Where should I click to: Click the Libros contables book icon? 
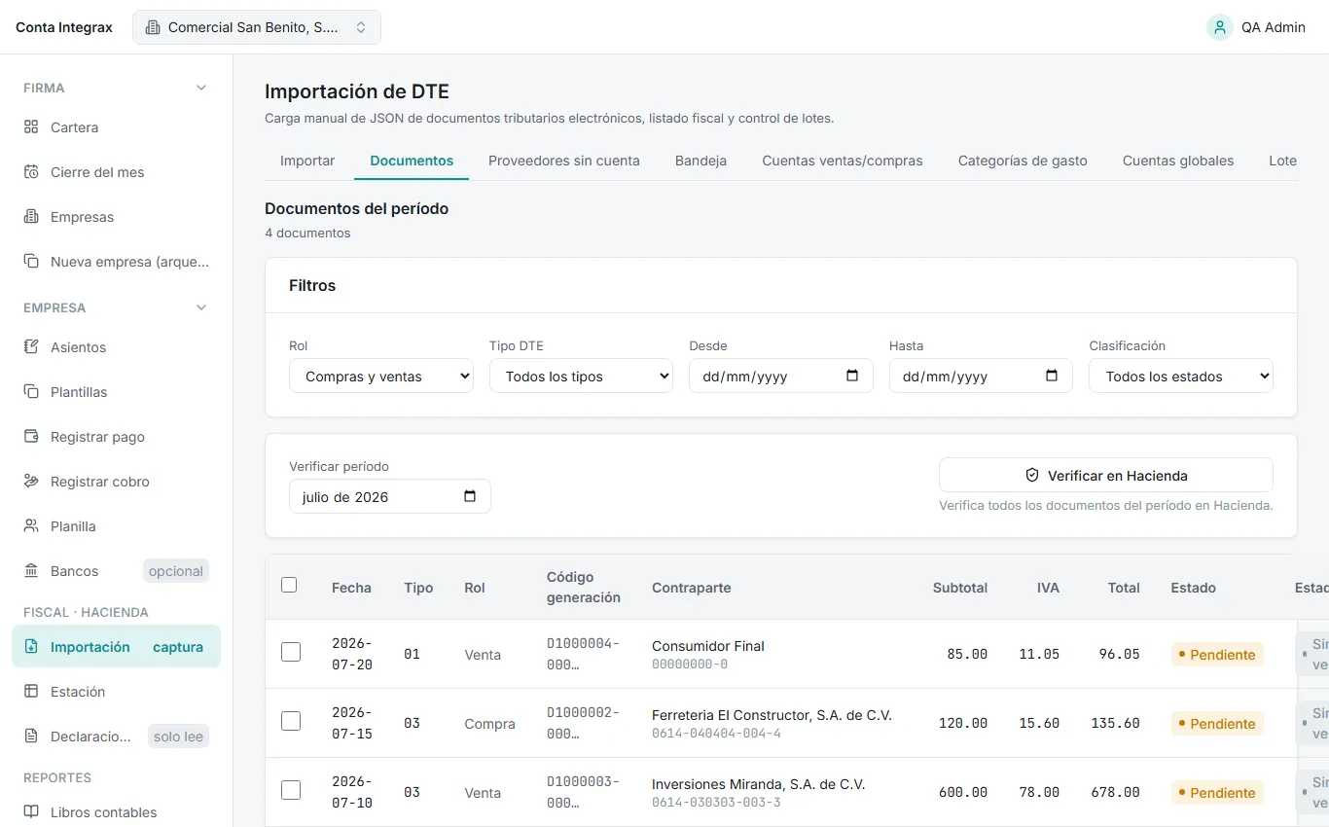click(x=31, y=812)
